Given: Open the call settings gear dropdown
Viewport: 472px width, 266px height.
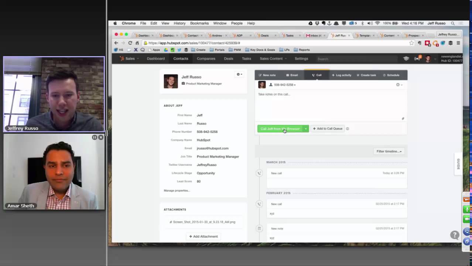Looking at the screenshot, I should [x=399, y=85].
